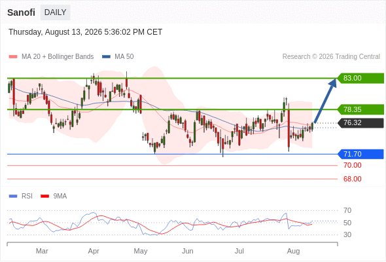Screen dimensions: 386x262
Task: Click the 68.00 support level label
Action: click(x=353, y=179)
